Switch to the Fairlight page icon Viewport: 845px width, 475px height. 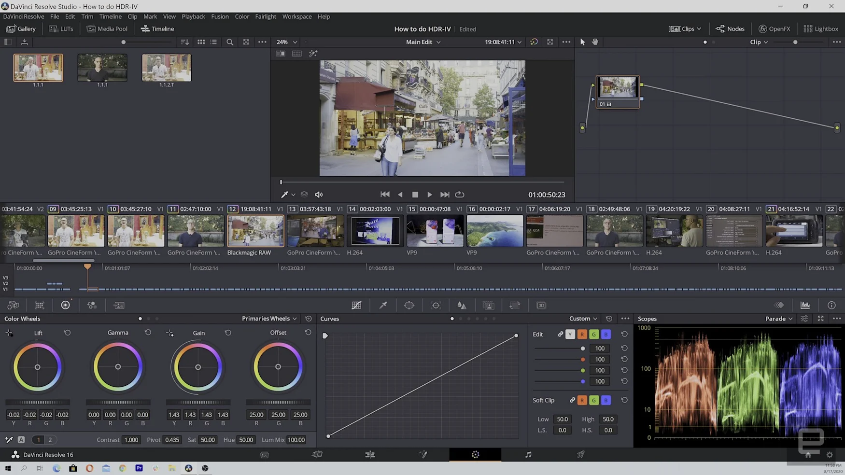coord(528,454)
